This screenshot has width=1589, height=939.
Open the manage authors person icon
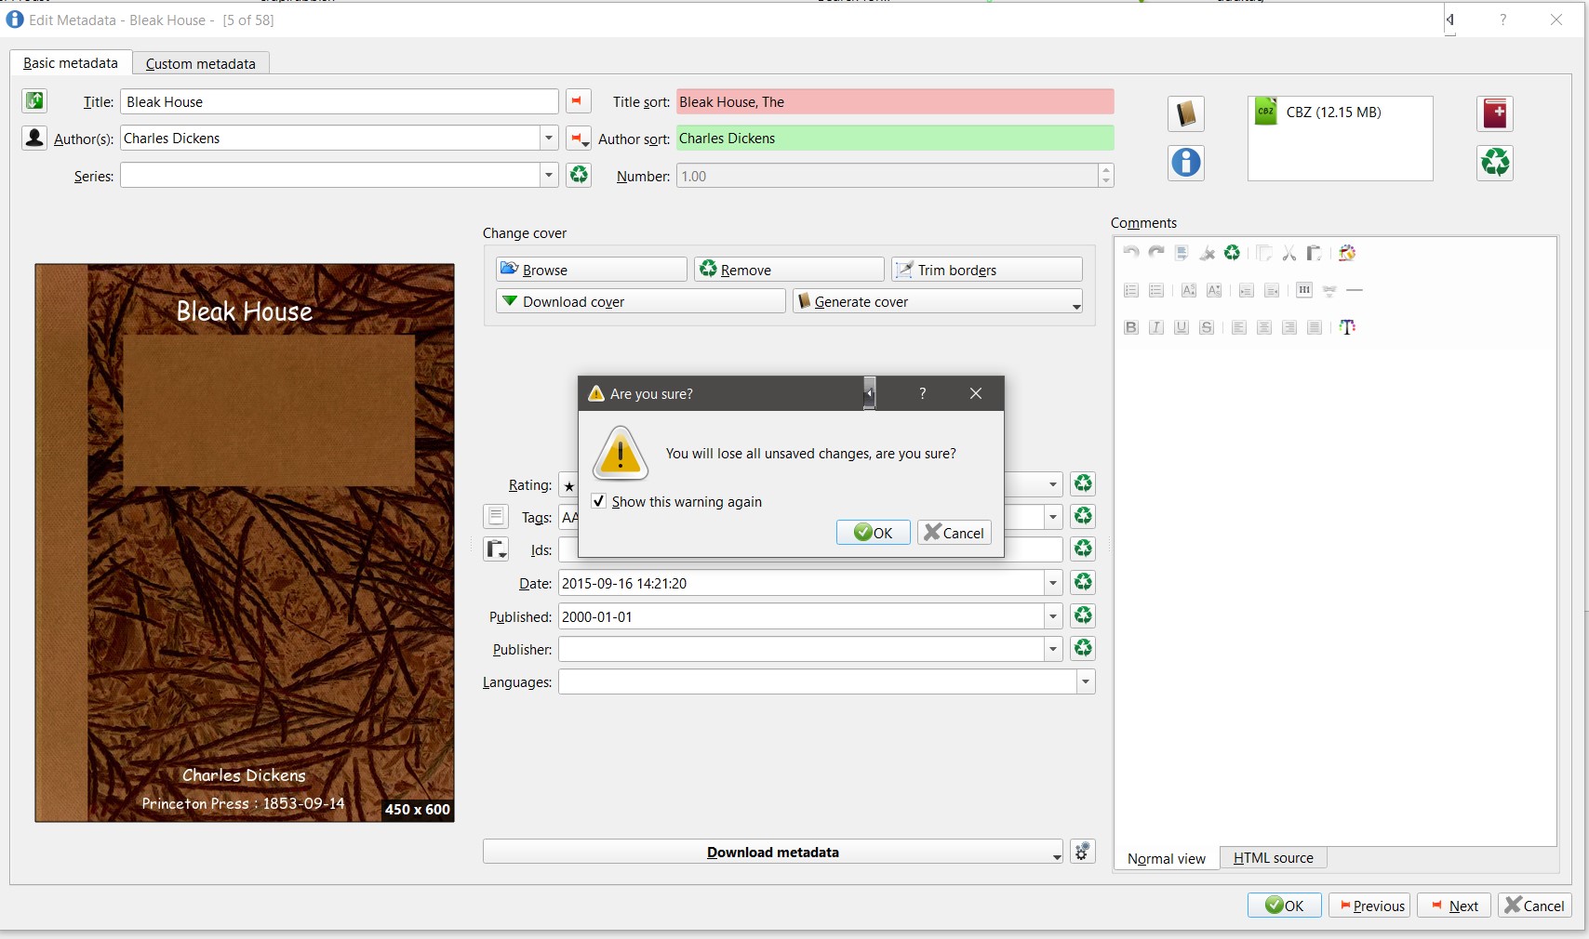[x=34, y=139]
